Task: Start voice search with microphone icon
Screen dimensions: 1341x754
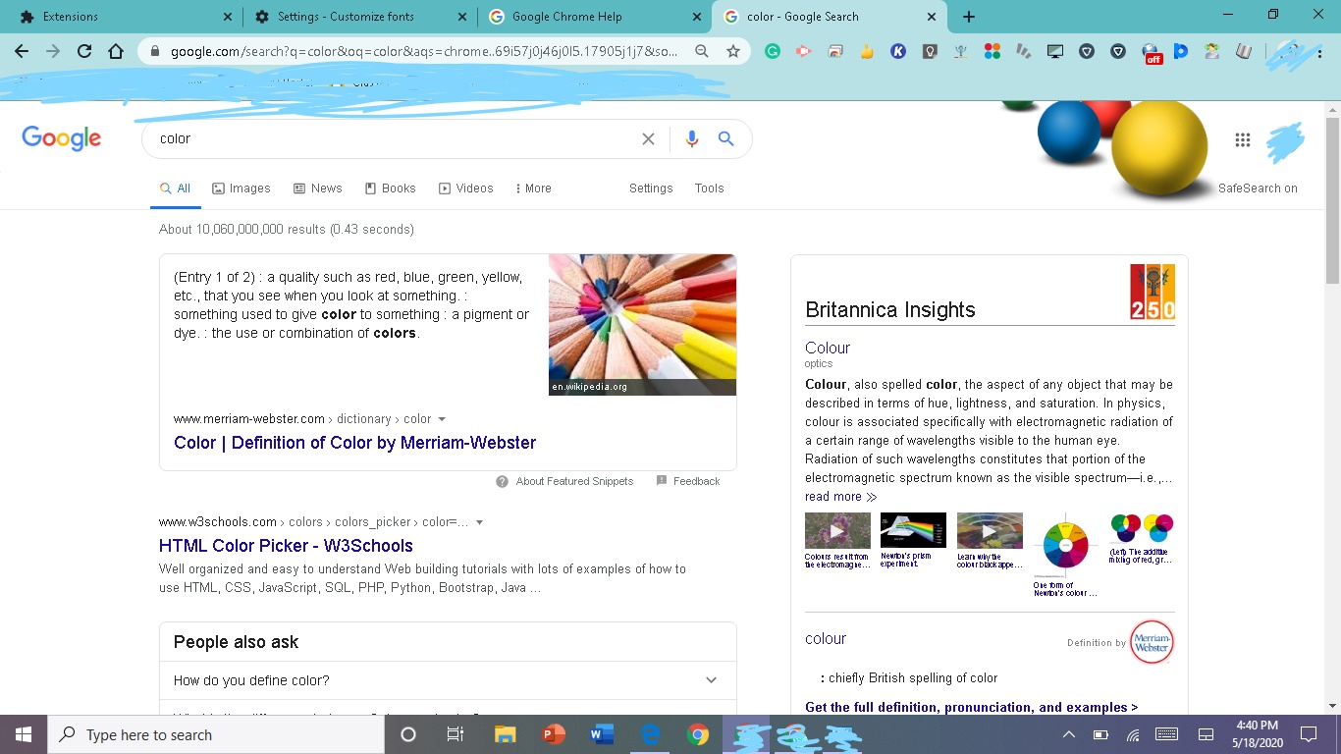Action: click(692, 139)
